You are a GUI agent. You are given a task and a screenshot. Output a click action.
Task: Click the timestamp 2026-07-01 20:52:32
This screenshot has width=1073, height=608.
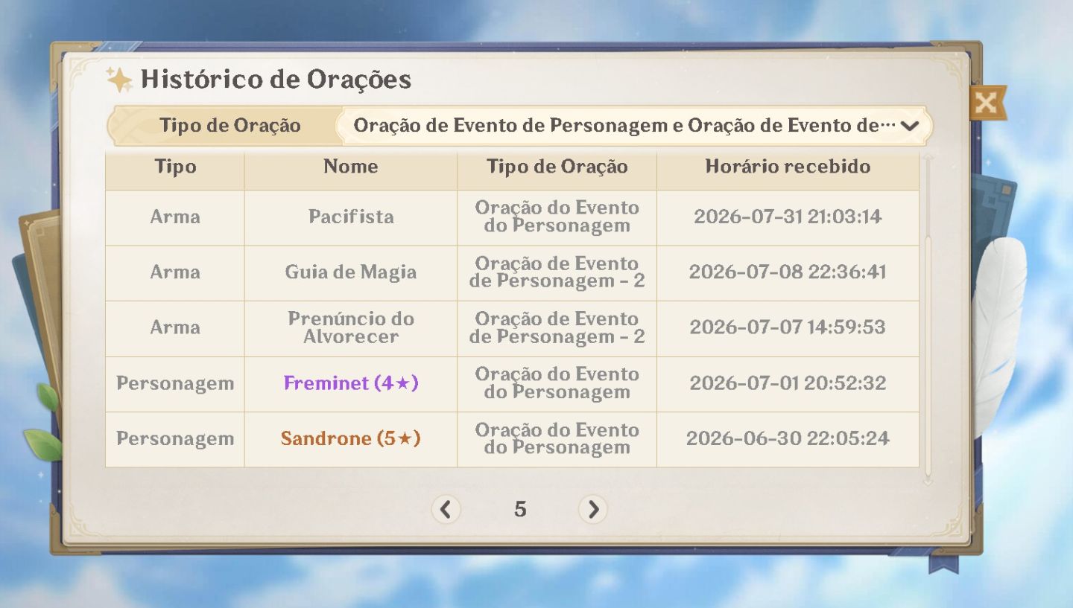pos(788,383)
